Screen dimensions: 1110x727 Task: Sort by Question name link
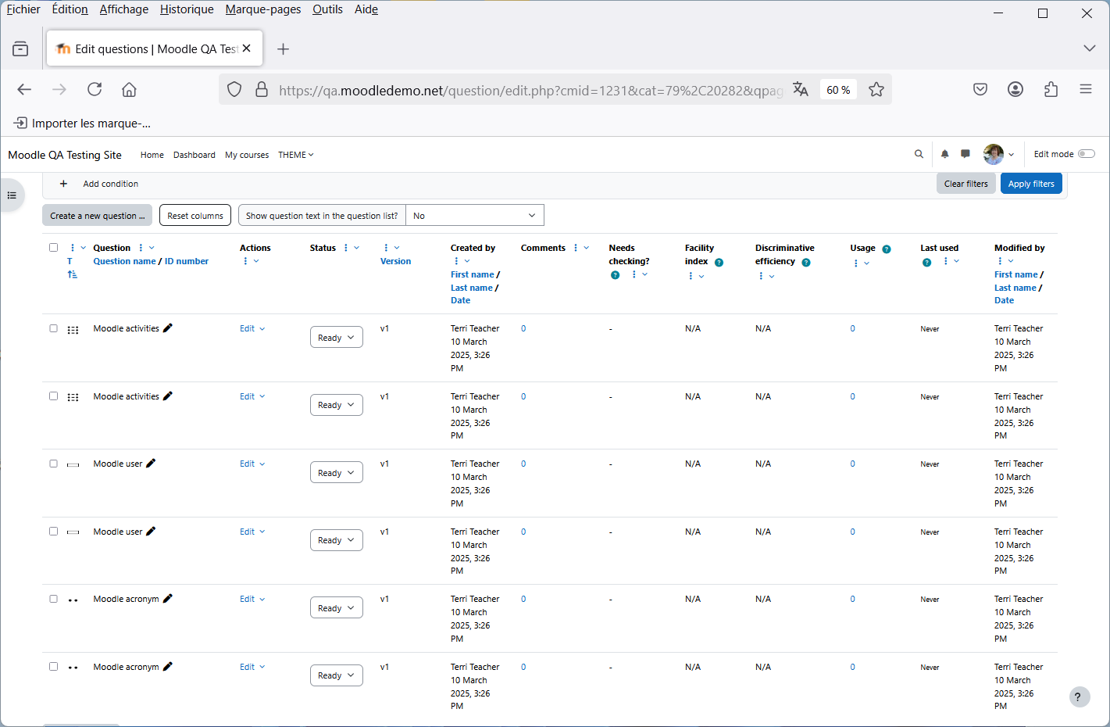tap(124, 261)
